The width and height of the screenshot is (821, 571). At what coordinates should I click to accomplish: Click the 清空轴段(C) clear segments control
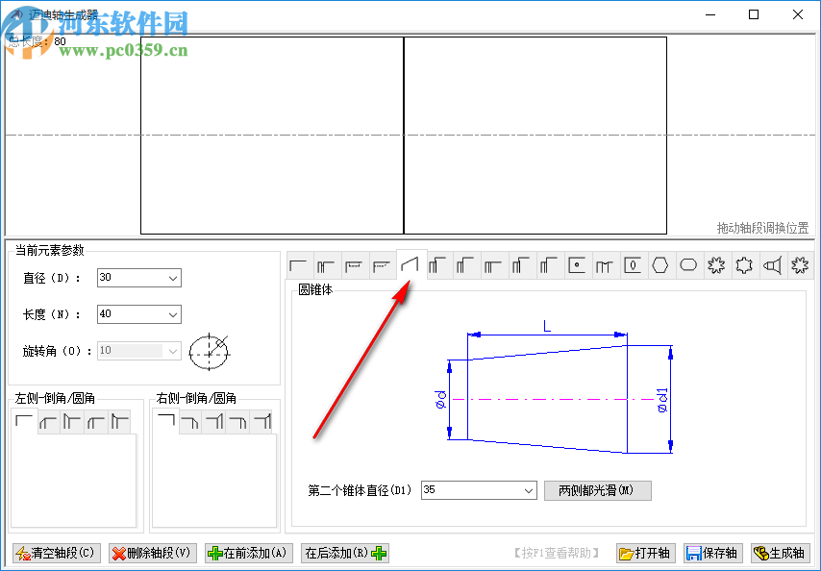55,553
